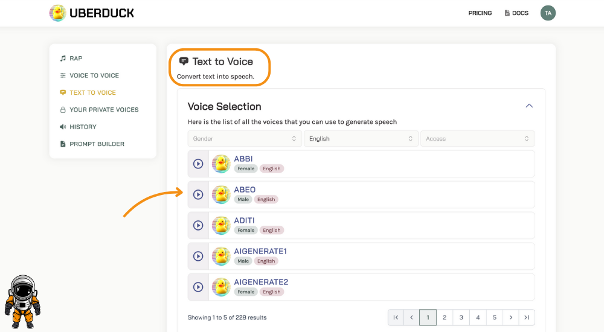Screen dimensions: 604x332
Task: Click the Female tag on ABBI
Action: 246,168
